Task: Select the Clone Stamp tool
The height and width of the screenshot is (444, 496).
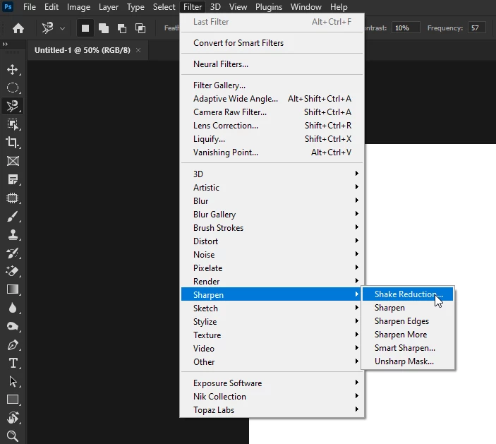Action: tap(13, 235)
